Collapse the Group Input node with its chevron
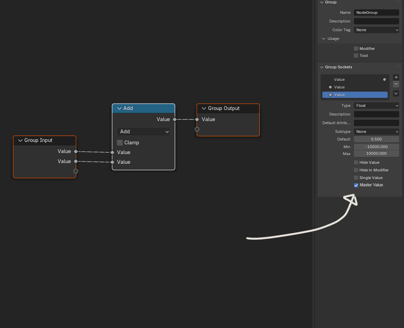Image resolution: width=404 pixels, height=328 pixels. (20, 140)
